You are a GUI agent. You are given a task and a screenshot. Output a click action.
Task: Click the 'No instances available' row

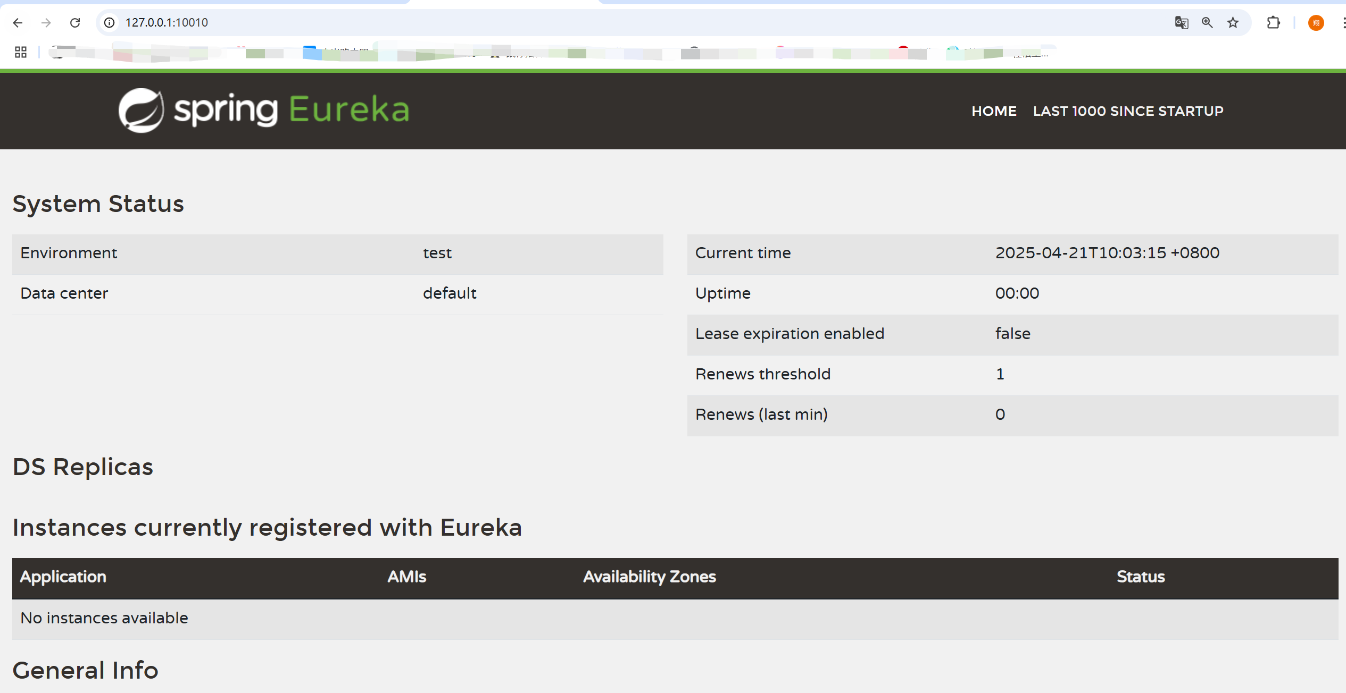(x=104, y=618)
